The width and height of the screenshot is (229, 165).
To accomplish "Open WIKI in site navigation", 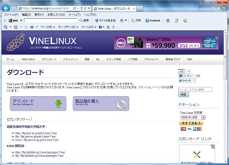I will coord(189,59).
